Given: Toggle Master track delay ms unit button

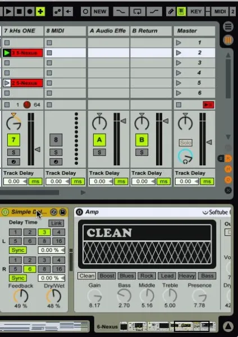Looking at the screenshot, I should 207,181.
